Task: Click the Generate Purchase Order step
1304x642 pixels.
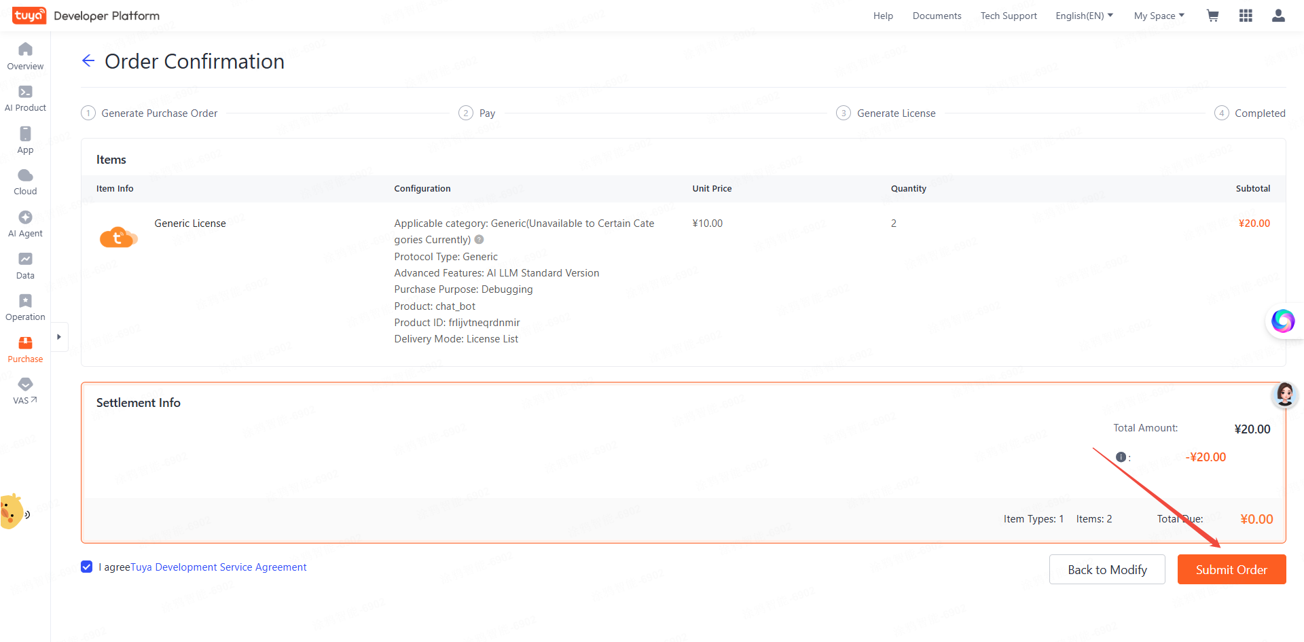Action: pos(149,113)
